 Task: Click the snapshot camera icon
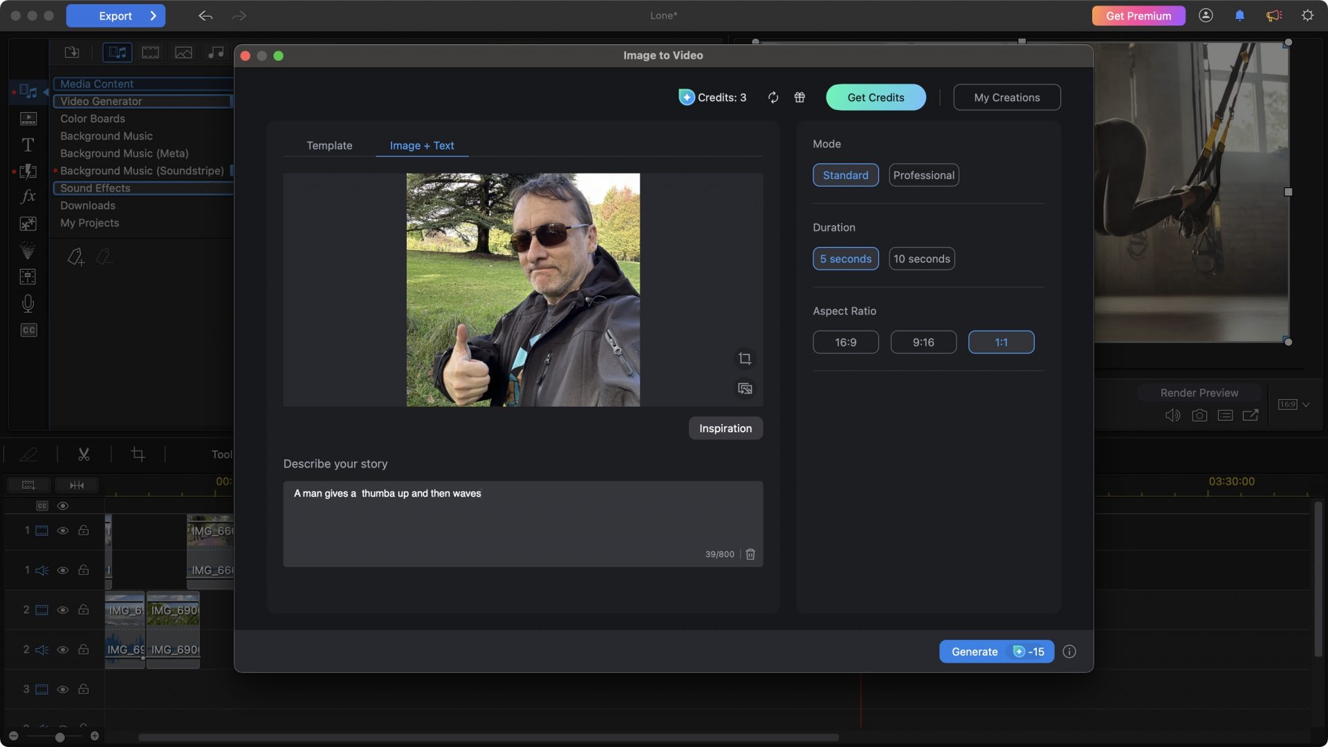click(1199, 415)
